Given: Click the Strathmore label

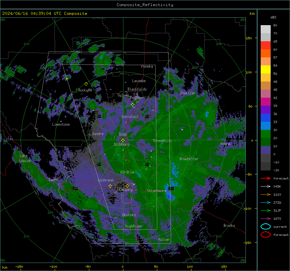Looking at the screenshot, I should pos(157,191).
